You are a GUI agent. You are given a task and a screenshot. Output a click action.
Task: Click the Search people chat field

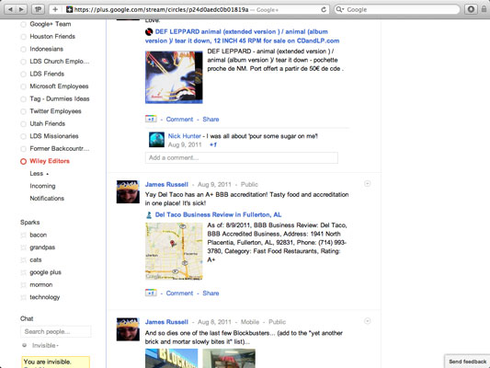coord(56,331)
